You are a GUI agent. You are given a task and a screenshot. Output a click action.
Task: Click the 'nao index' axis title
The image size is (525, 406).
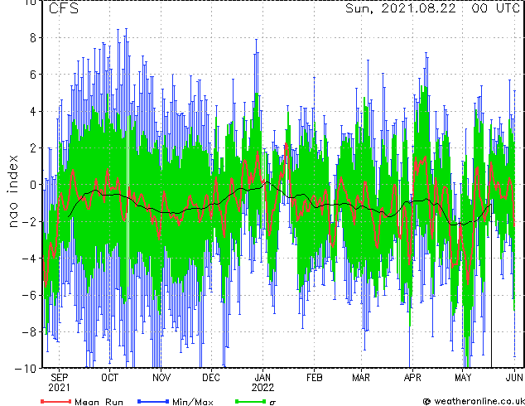pos(12,191)
